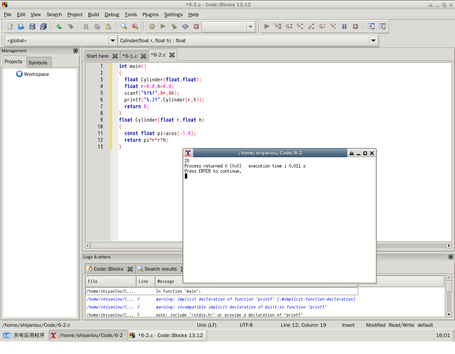Open the Cylinder function list dropdown

coord(373,41)
